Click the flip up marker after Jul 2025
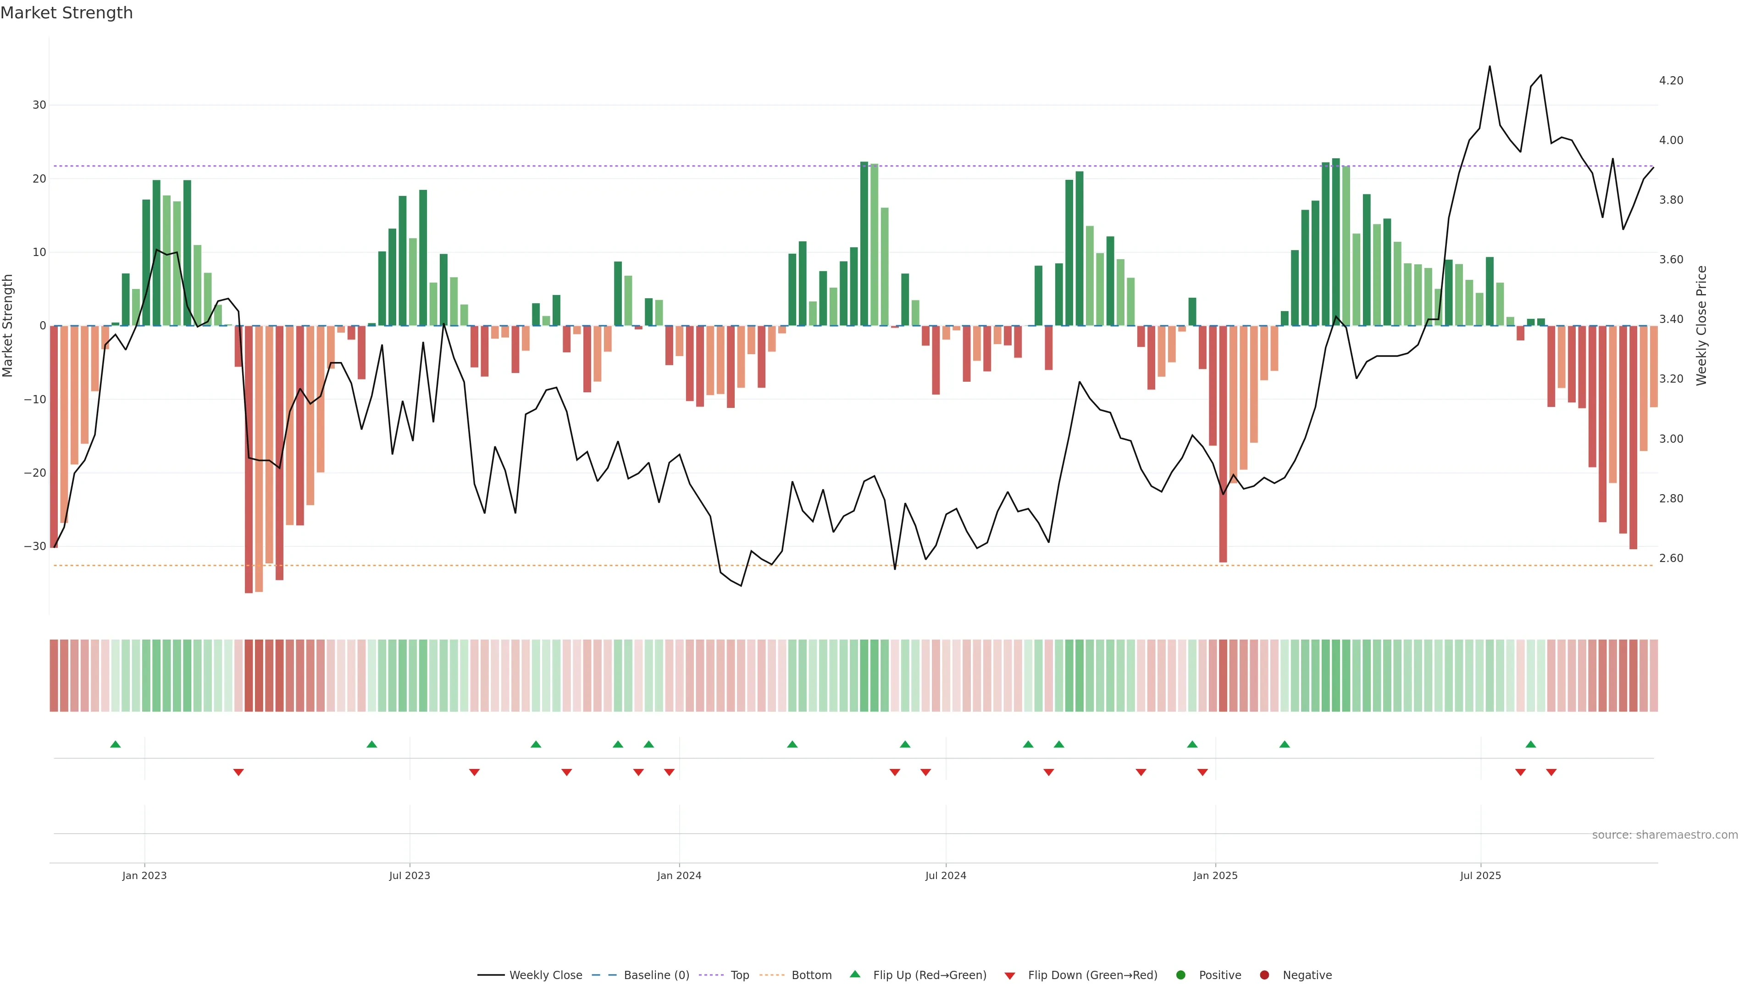 tap(1531, 744)
